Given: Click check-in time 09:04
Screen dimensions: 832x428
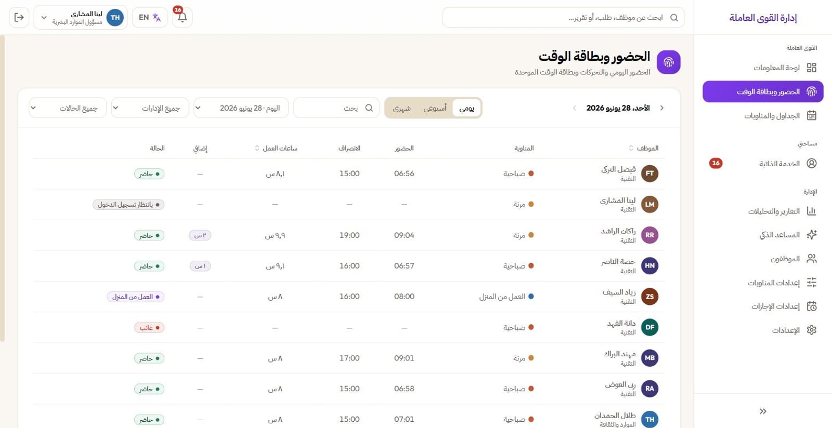Looking at the screenshot, I should [404, 235].
